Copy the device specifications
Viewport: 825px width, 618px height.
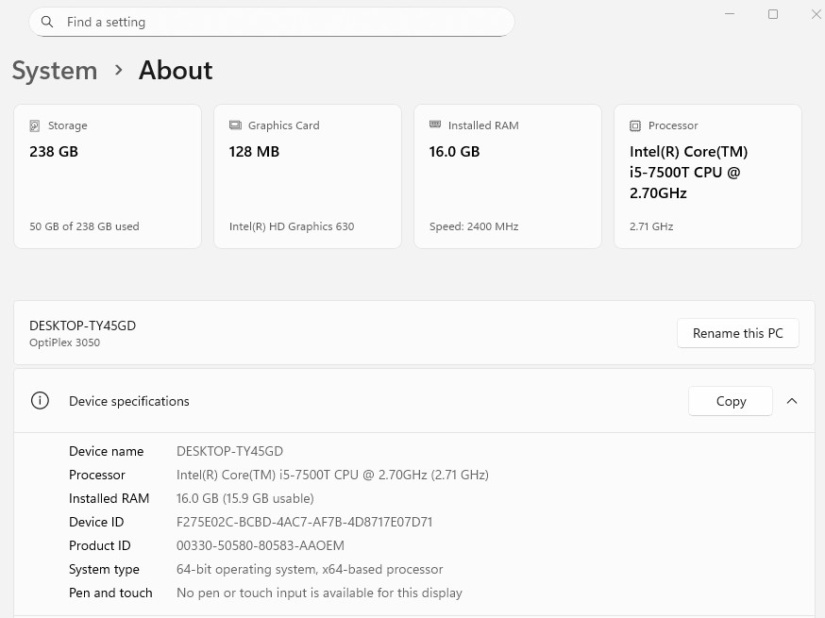(x=731, y=401)
